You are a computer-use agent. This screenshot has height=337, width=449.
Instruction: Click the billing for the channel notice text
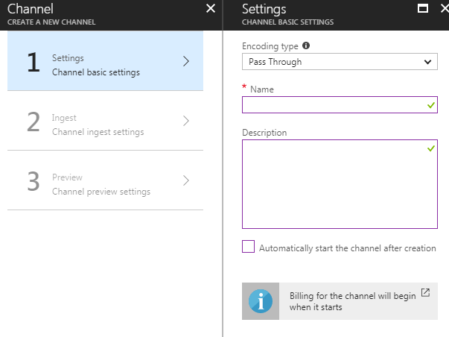351,301
